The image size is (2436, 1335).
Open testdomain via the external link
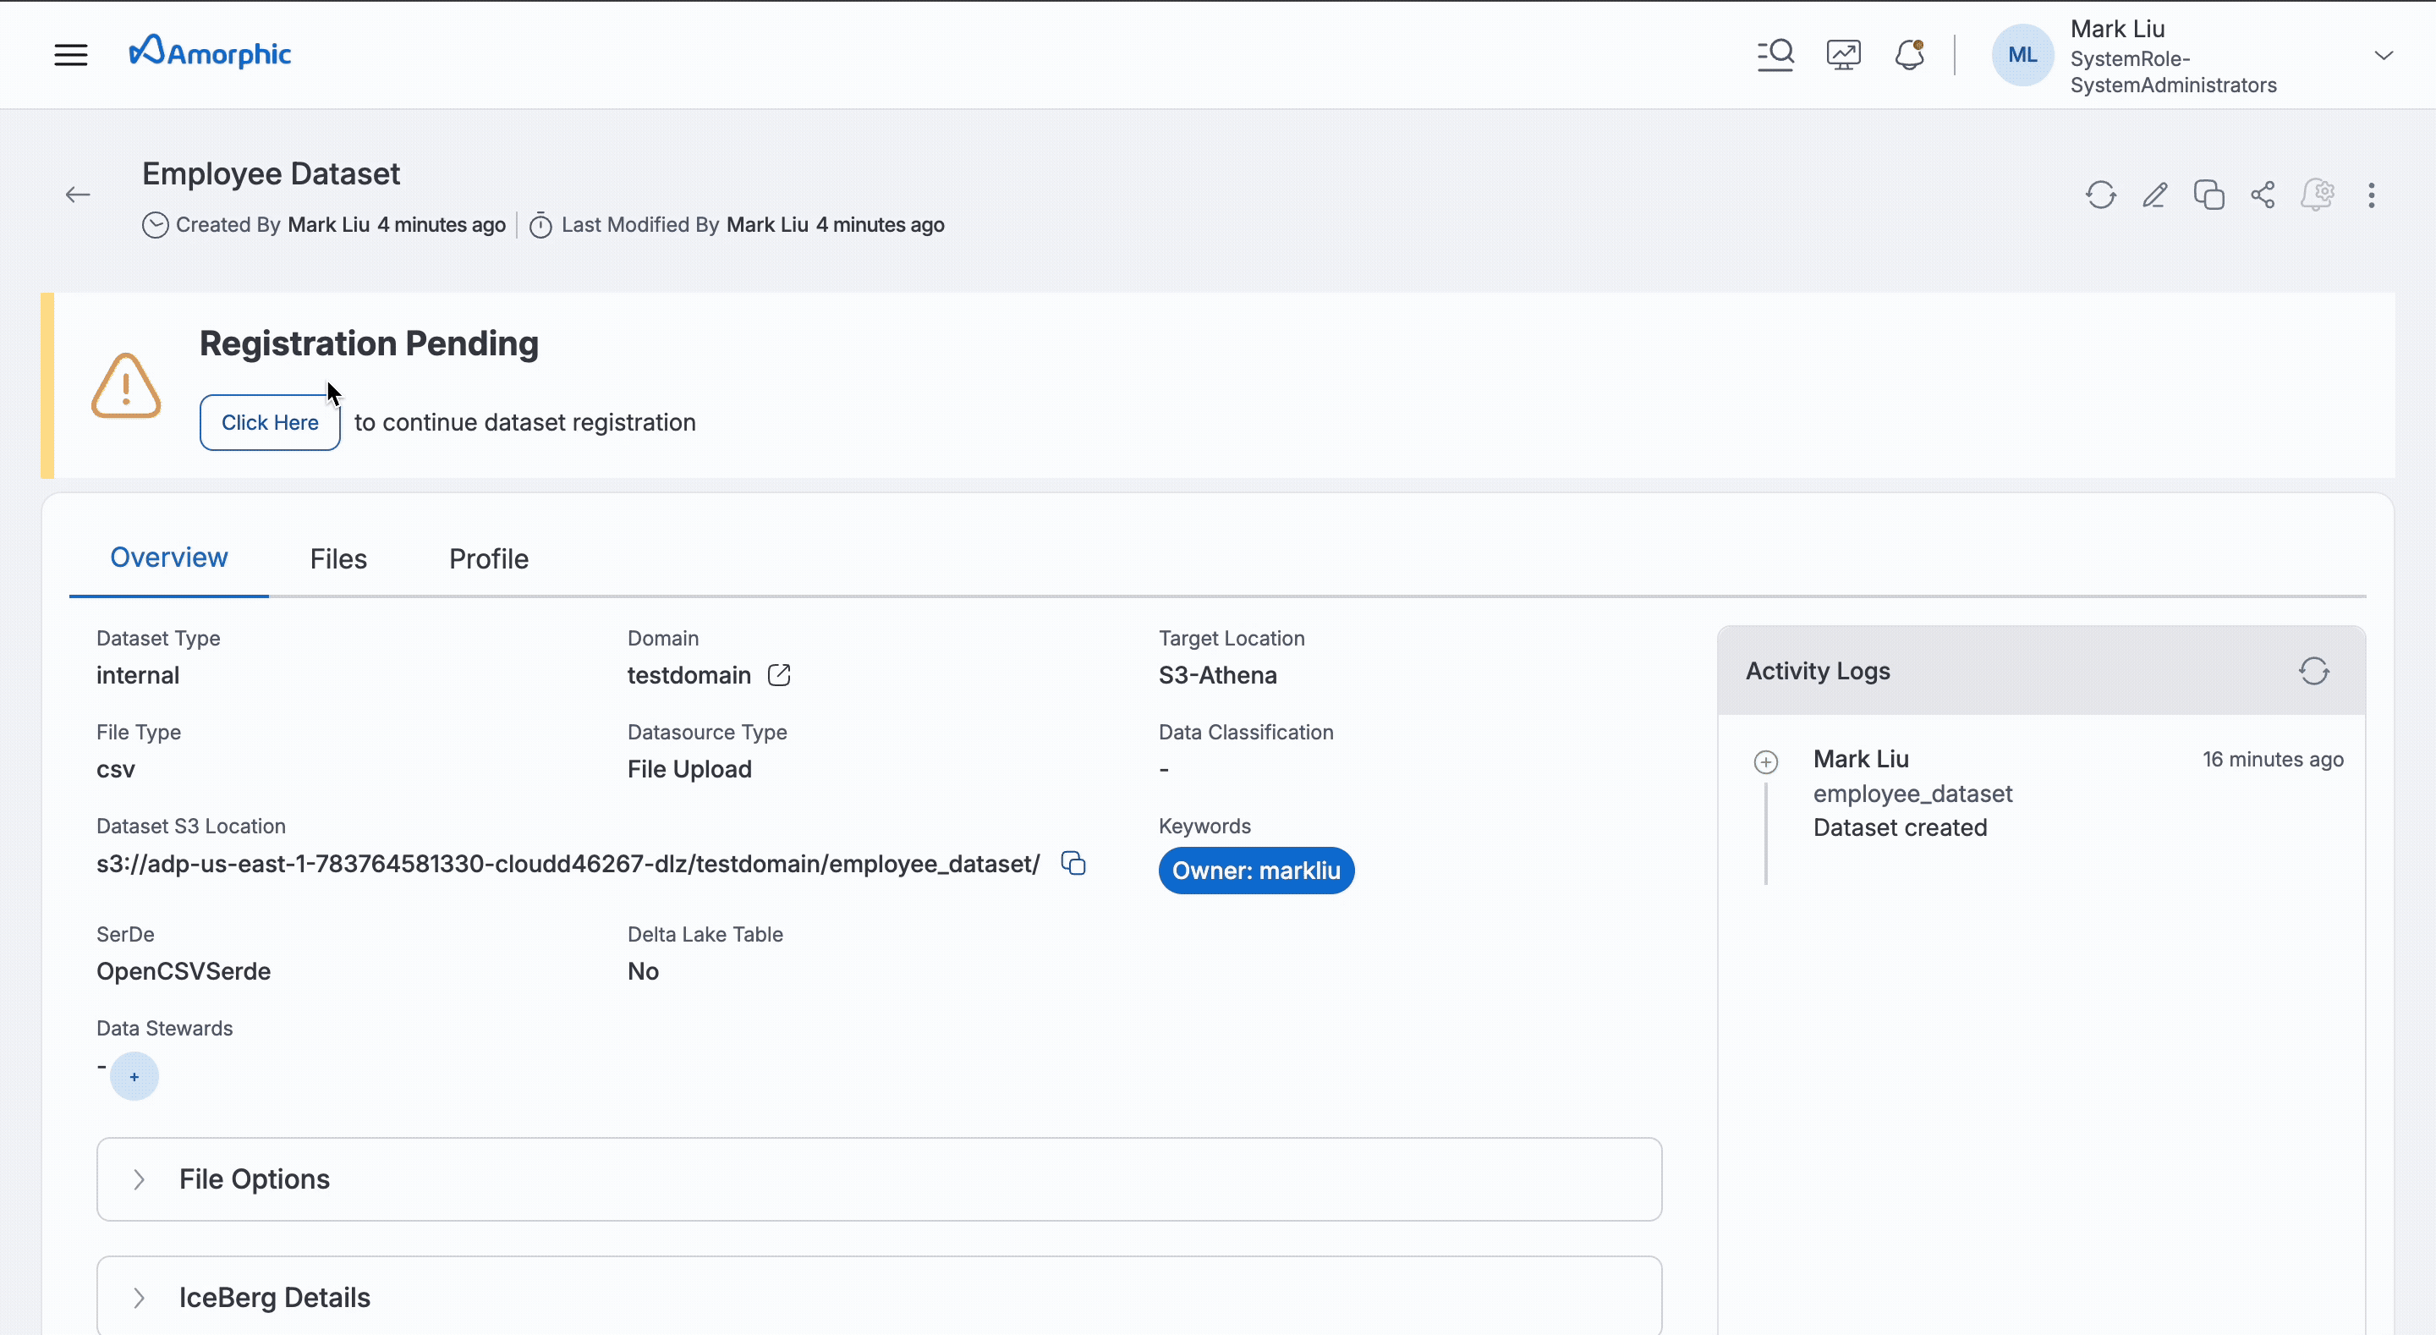[x=779, y=674]
